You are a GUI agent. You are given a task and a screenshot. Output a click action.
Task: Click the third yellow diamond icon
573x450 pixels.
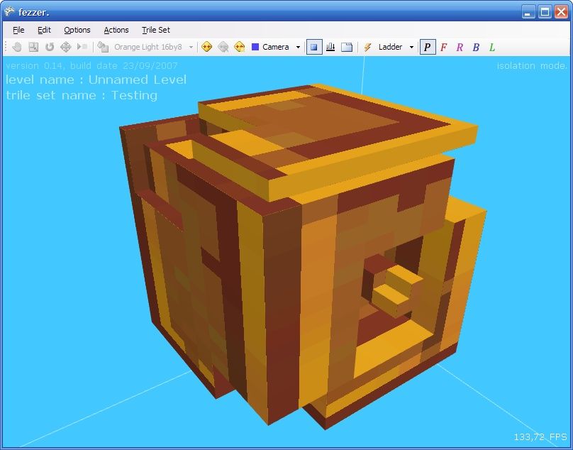pyautogui.click(x=240, y=47)
